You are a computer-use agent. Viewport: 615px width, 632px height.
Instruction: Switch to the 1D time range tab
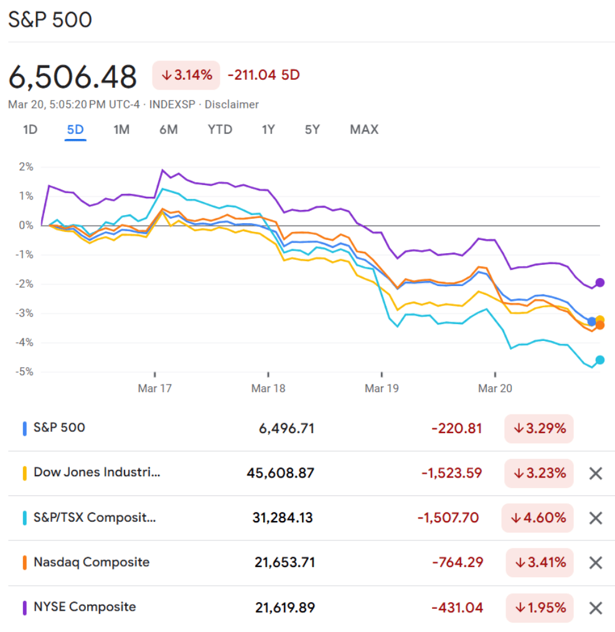(x=30, y=130)
